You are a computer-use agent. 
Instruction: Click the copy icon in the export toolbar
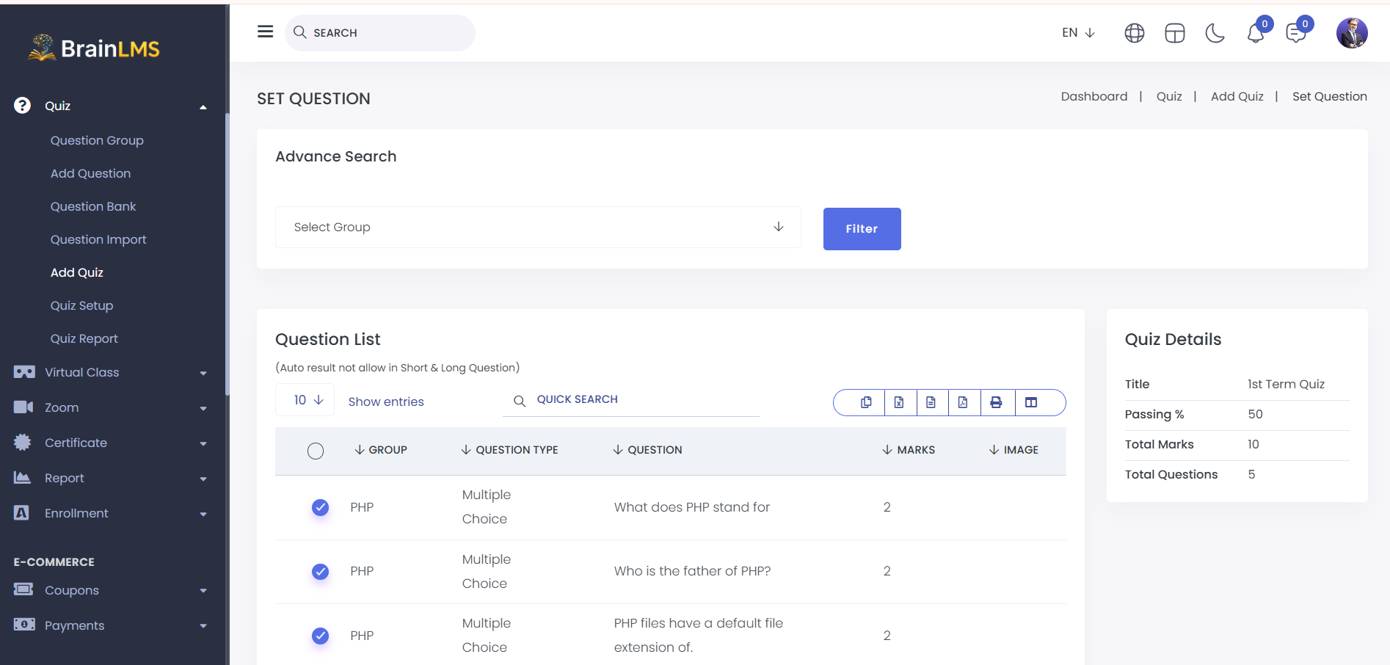pos(866,402)
